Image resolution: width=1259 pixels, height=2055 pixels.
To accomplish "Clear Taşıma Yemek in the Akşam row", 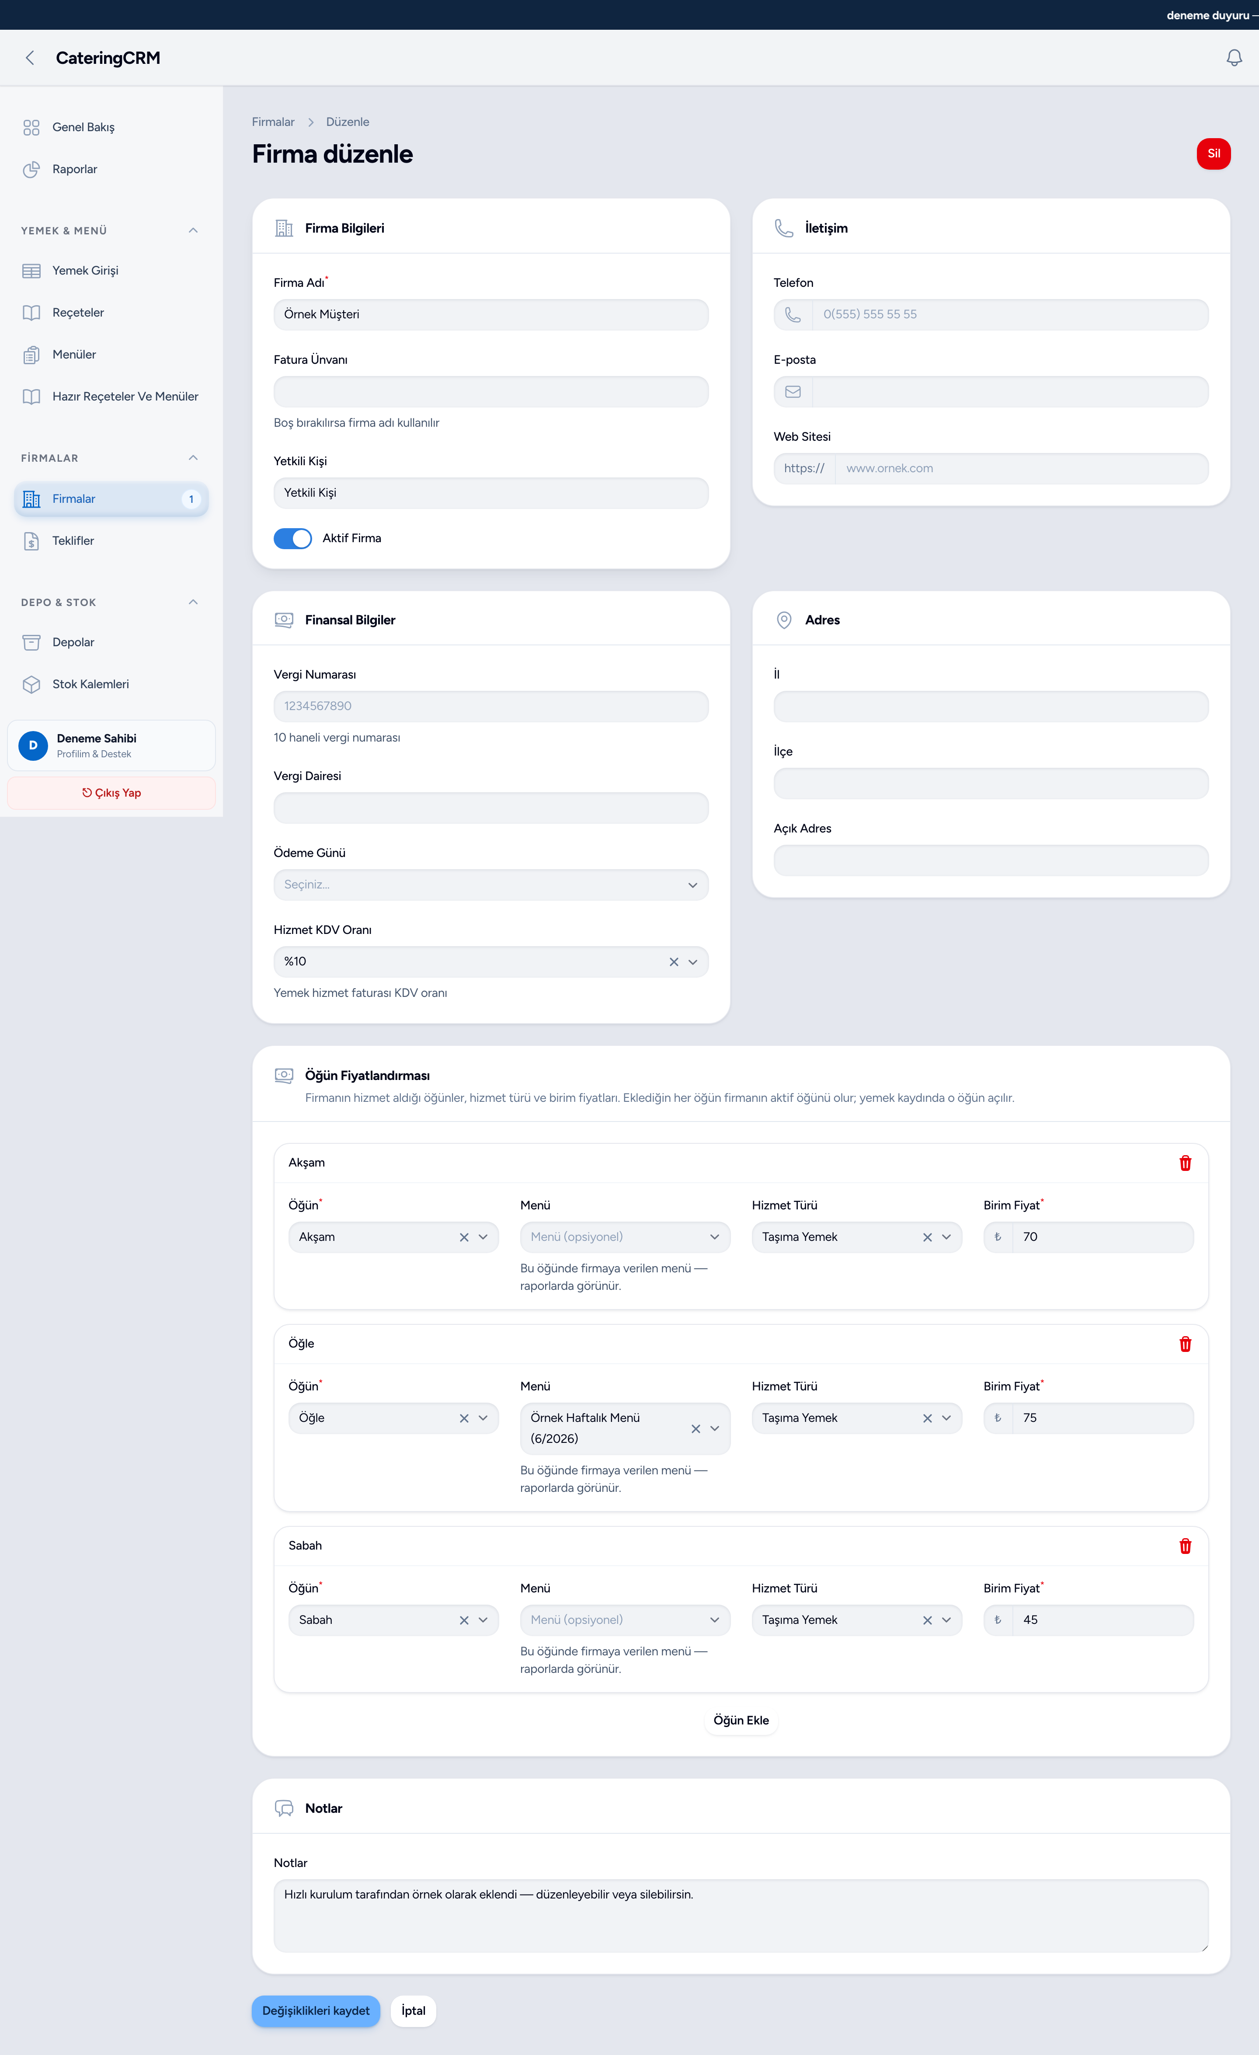I will click(x=927, y=1237).
